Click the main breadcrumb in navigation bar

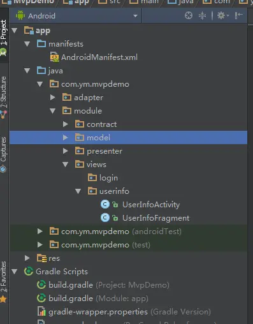click(144, 2)
